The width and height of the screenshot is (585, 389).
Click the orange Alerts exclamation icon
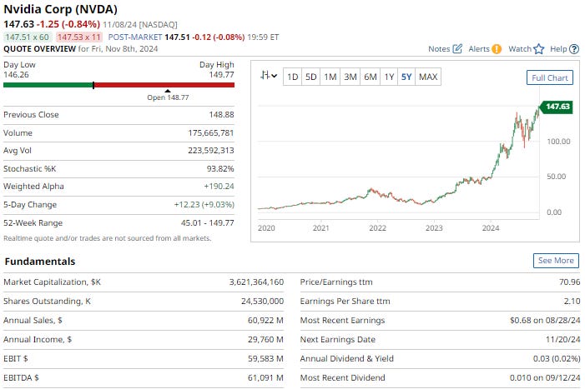pos(497,49)
